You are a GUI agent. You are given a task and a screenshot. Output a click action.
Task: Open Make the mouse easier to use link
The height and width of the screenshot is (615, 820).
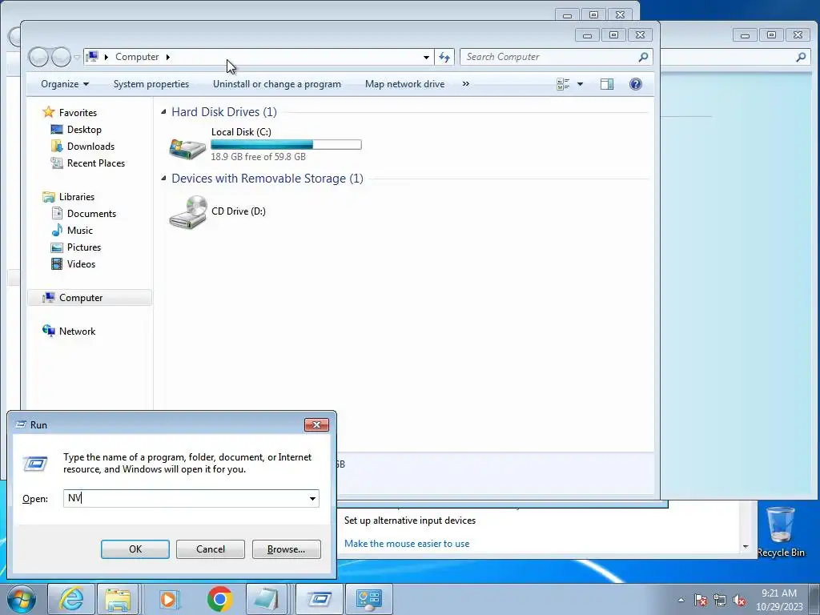point(406,544)
